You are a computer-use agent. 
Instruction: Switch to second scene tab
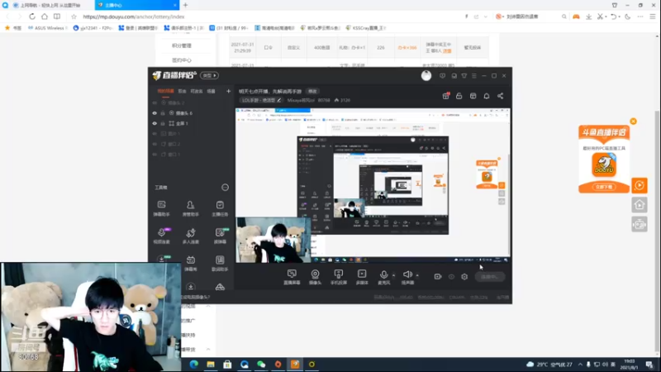coord(182,91)
